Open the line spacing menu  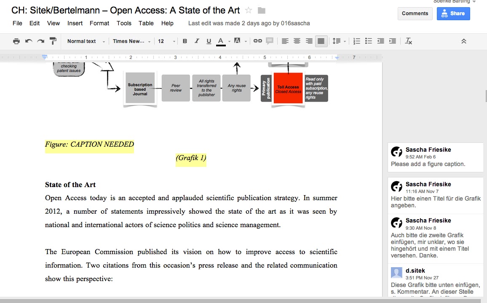(x=339, y=41)
